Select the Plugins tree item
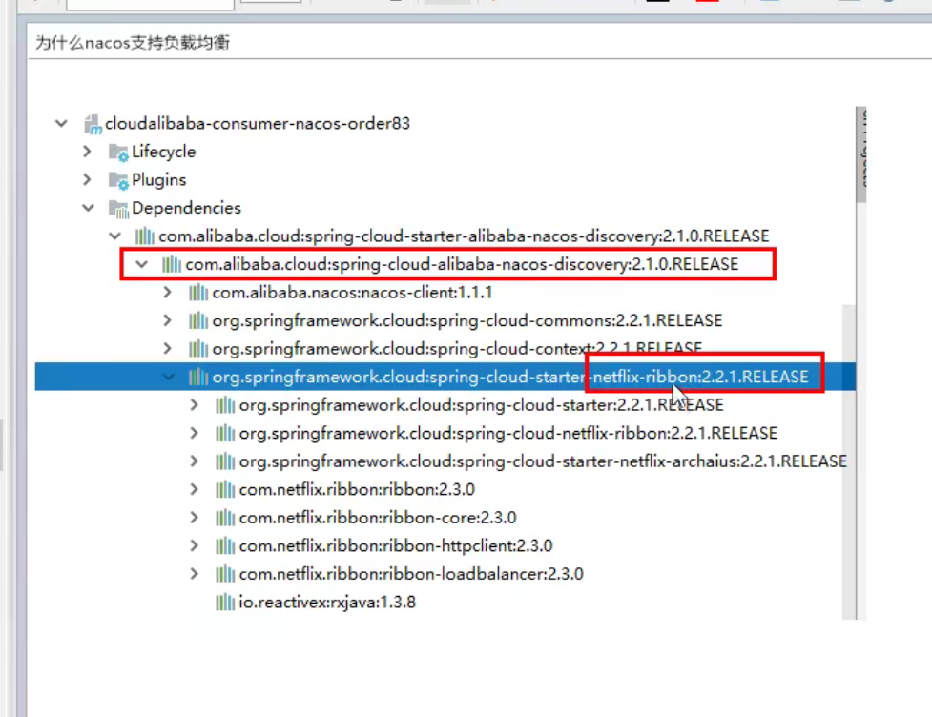This screenshot has width=932, height=717. [x=158, y=180]
